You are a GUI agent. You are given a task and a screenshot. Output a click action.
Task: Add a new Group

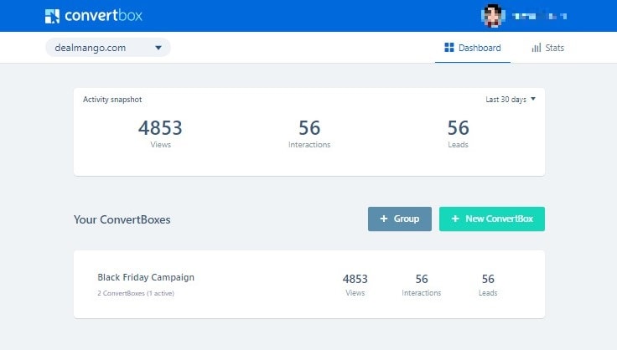coord(400,219)
